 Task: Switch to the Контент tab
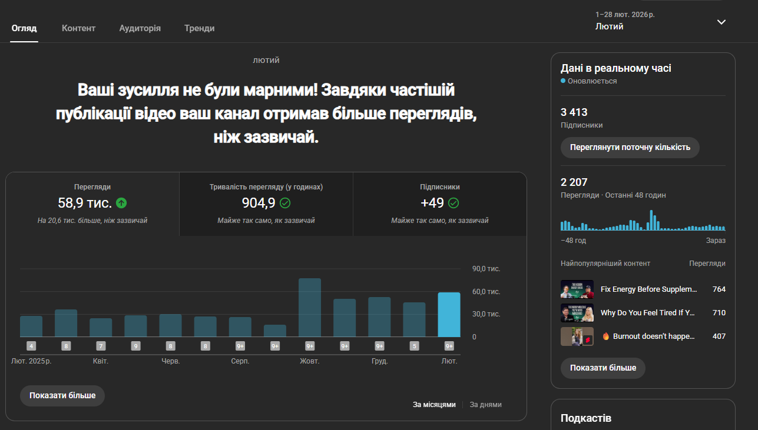coord(78,28)
